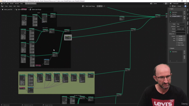Select the Vertices input row
Image resolution: width=189 pixels, height=106 pixels.
coord(176,14)
